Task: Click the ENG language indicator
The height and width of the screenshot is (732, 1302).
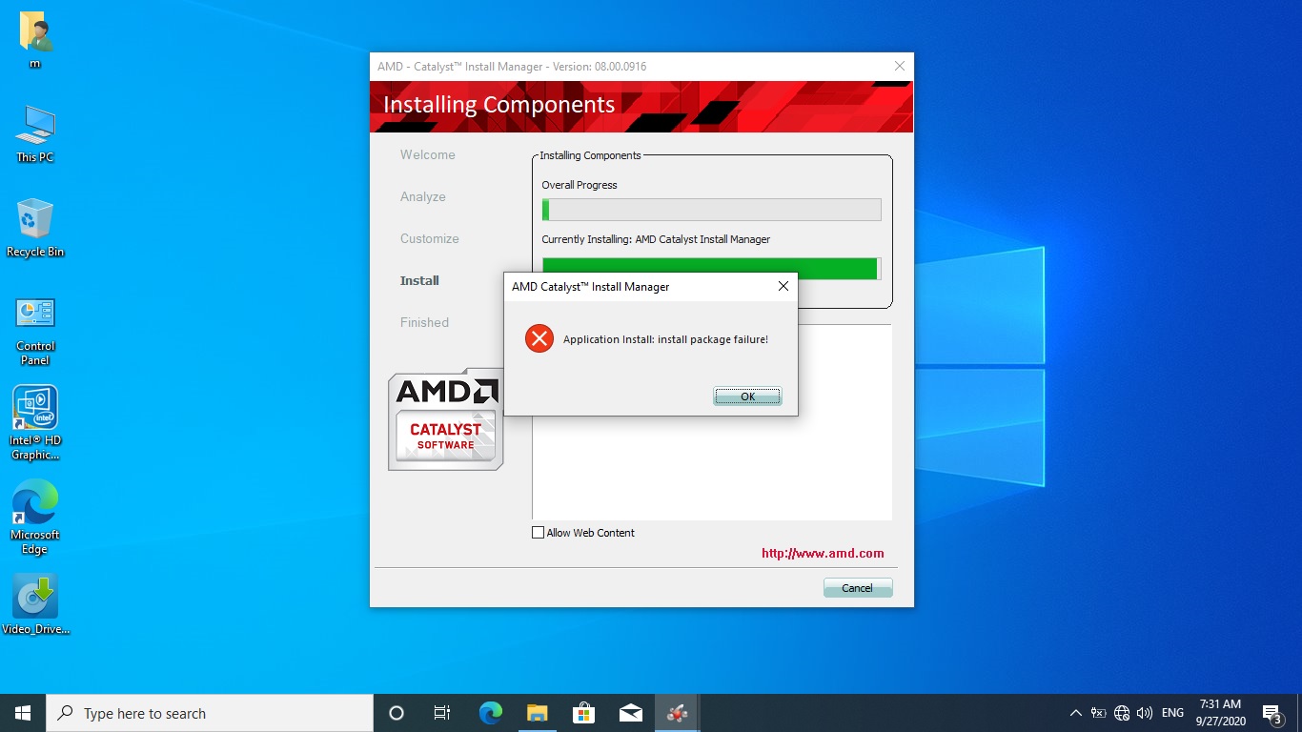Action: tap(1172, 713)
